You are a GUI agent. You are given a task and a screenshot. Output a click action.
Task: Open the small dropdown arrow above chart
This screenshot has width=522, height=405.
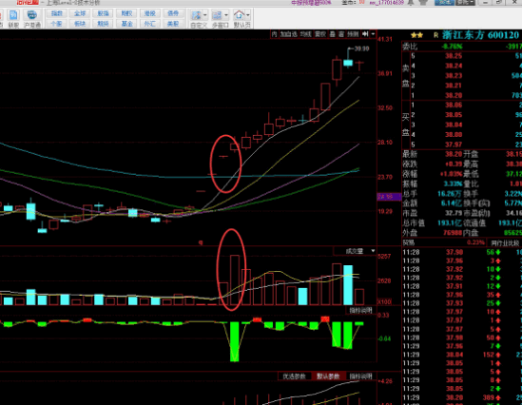[x=373, y=34]
